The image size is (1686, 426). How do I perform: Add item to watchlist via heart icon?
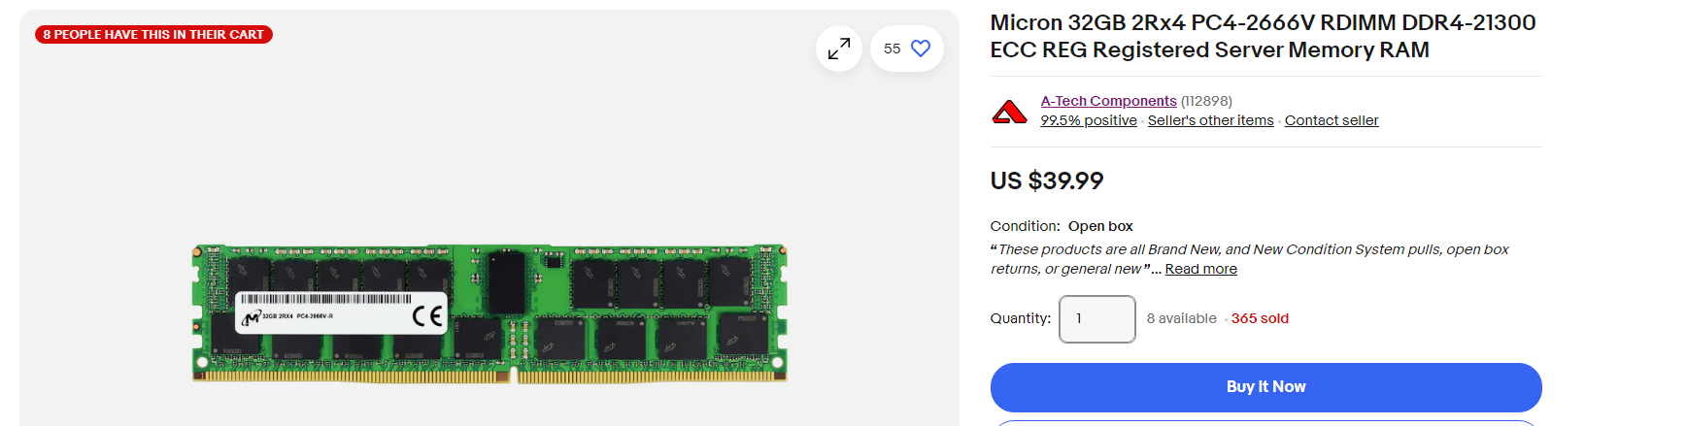pyautogui.click(x=920, y=49)
